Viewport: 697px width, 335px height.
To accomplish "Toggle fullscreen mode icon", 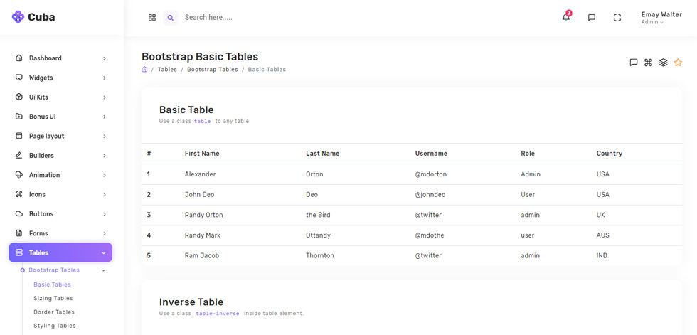I will [x=617, y=18].
